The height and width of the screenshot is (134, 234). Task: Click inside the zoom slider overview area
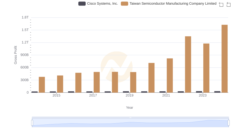coord(130,123)
